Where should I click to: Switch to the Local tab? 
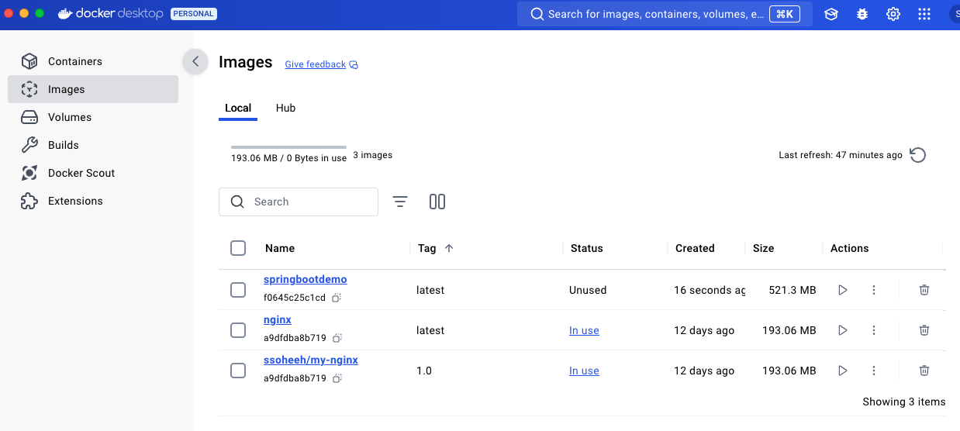click(x=238, y=108)
